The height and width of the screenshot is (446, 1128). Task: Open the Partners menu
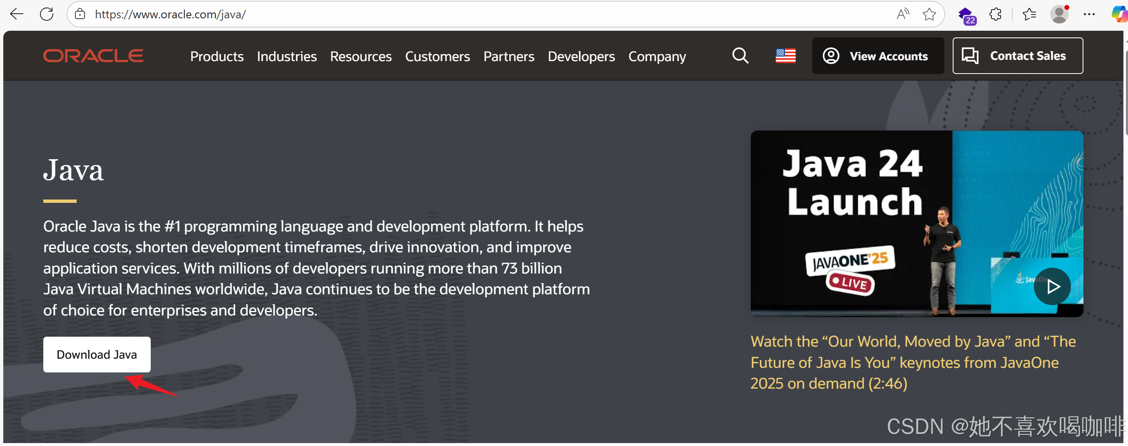(x=509, y=57)
